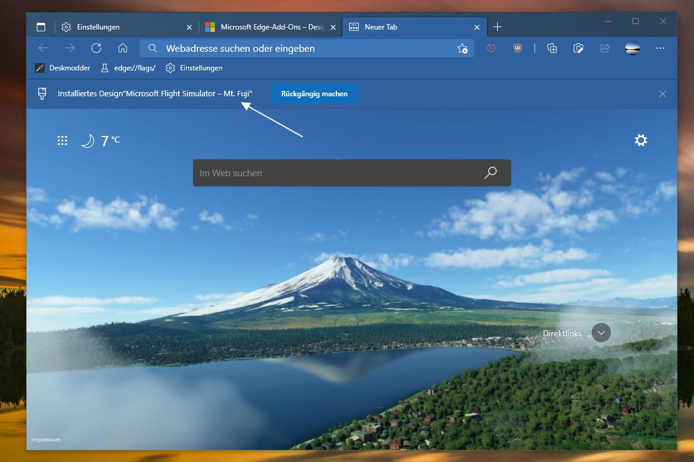This screenshot has height=462, width=694.
Task: Open the edge://flags/ bookmark
Action: pos(128,68)
